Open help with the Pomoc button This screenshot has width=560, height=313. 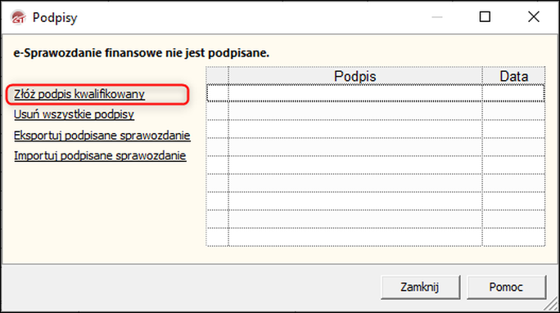506,287
